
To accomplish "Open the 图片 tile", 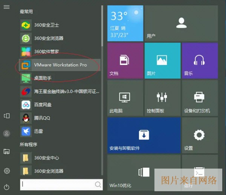I will [x=163, y=61].
